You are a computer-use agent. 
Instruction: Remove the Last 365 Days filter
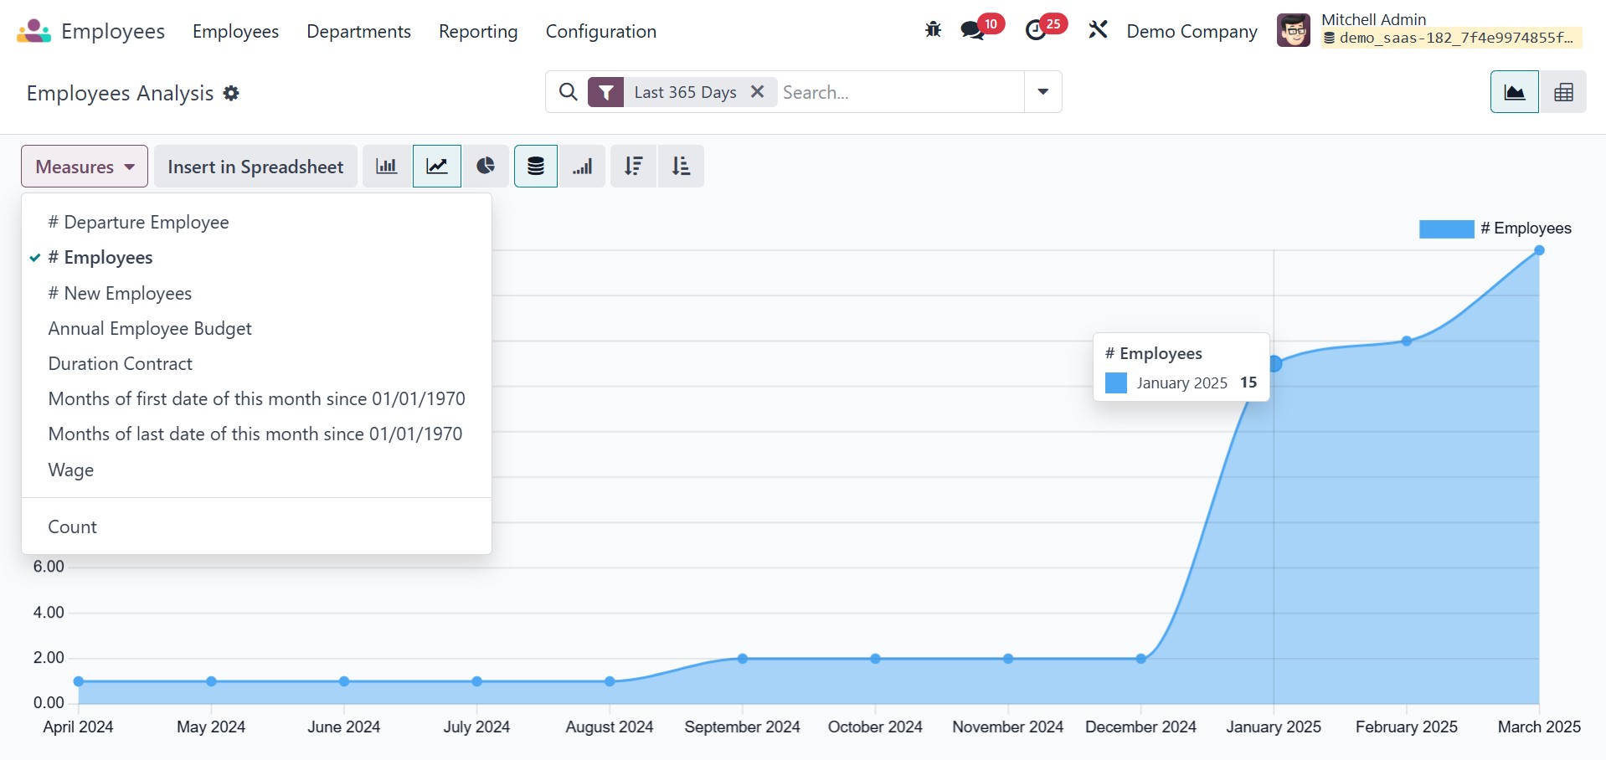pyautogui.click(x=757, y=92)
